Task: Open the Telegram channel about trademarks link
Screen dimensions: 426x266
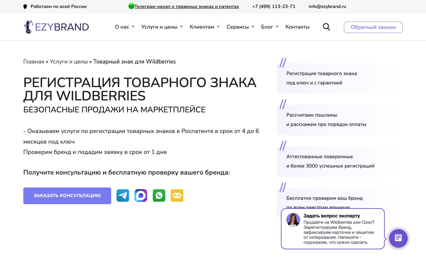Action: pyautogui.click(x=187, y=7)
